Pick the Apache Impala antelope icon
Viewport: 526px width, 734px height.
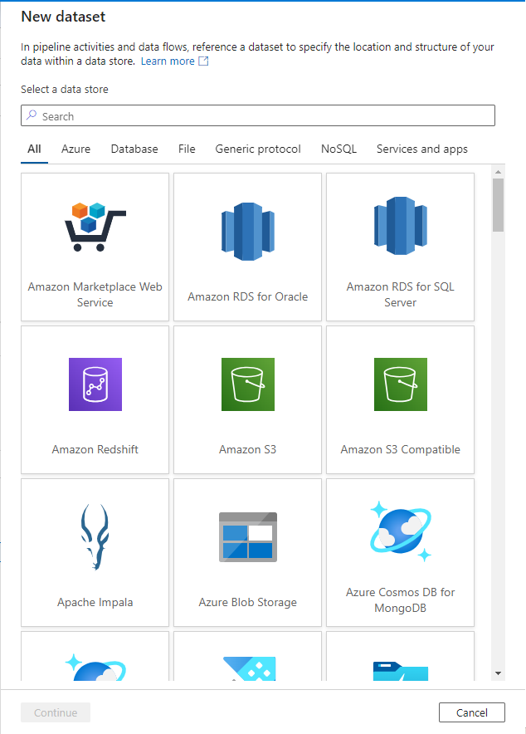[x=95, y=537]
